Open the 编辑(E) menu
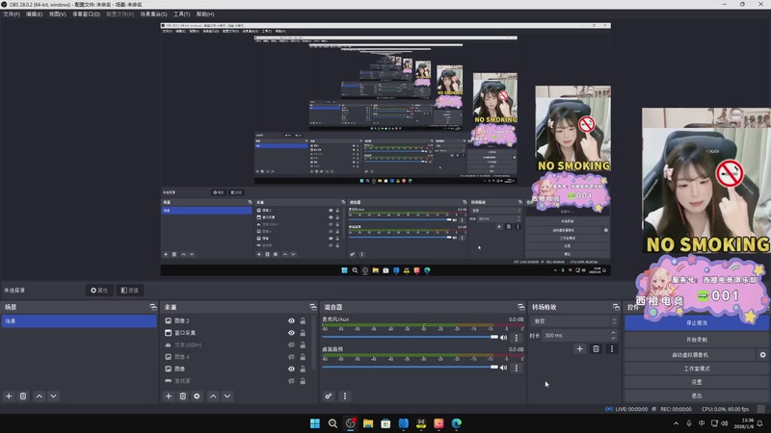 pyautogui.click(x=34, y=14)
